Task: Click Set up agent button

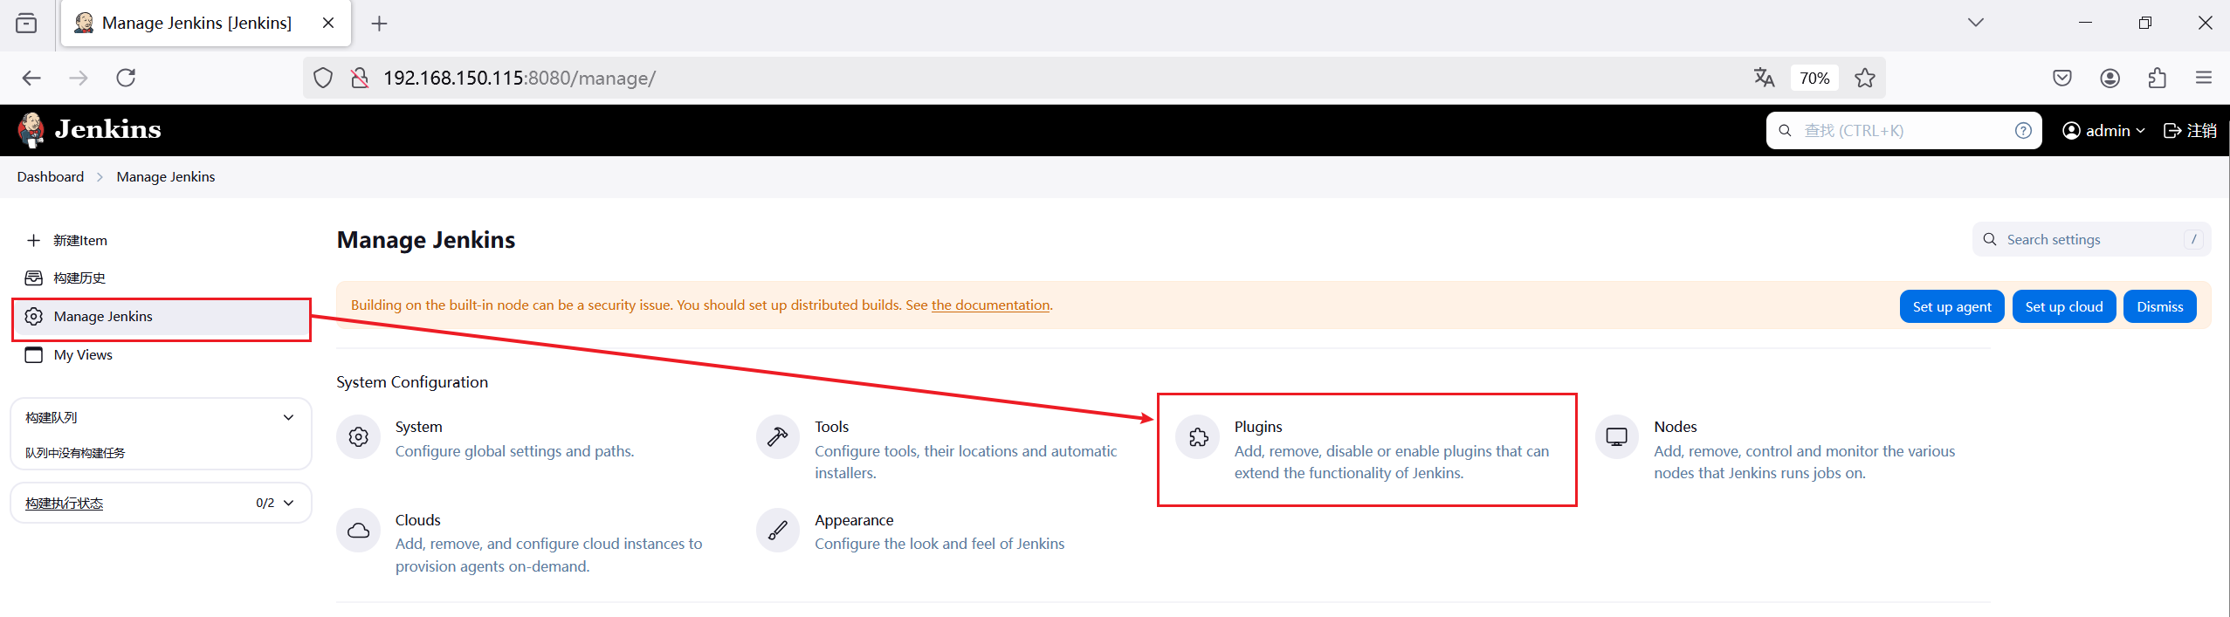Action: (1951, 306)
